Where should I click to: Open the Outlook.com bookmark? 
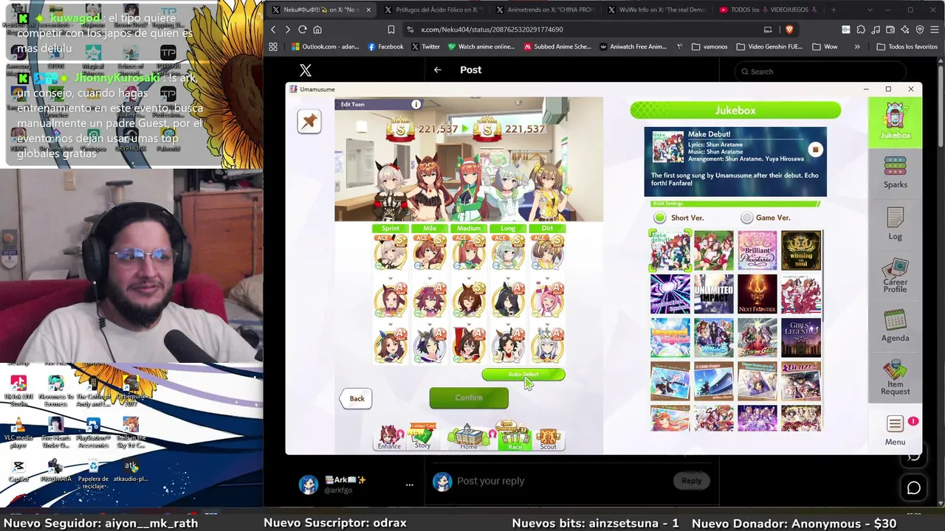click(325, 46)
